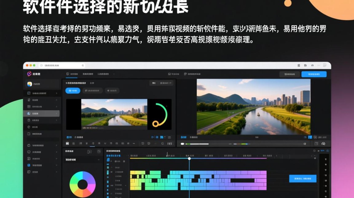Viewport: 354px width, 198px height.
Task: Click the icon ending the preview scrubber bar
Action: pos(305,144)
